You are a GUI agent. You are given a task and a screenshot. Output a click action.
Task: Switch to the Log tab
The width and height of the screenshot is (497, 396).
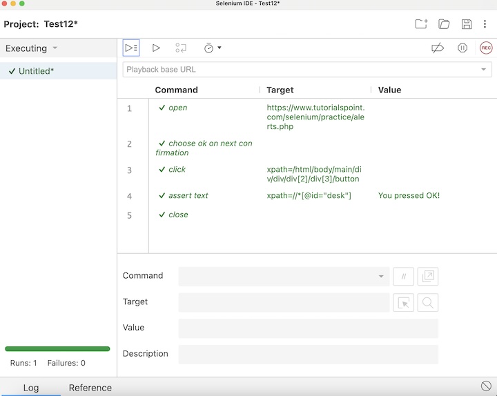31,388
